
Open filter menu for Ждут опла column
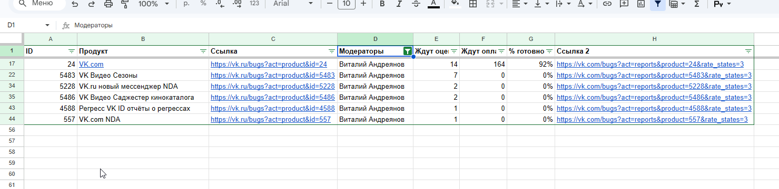click(x=501, y=51)
